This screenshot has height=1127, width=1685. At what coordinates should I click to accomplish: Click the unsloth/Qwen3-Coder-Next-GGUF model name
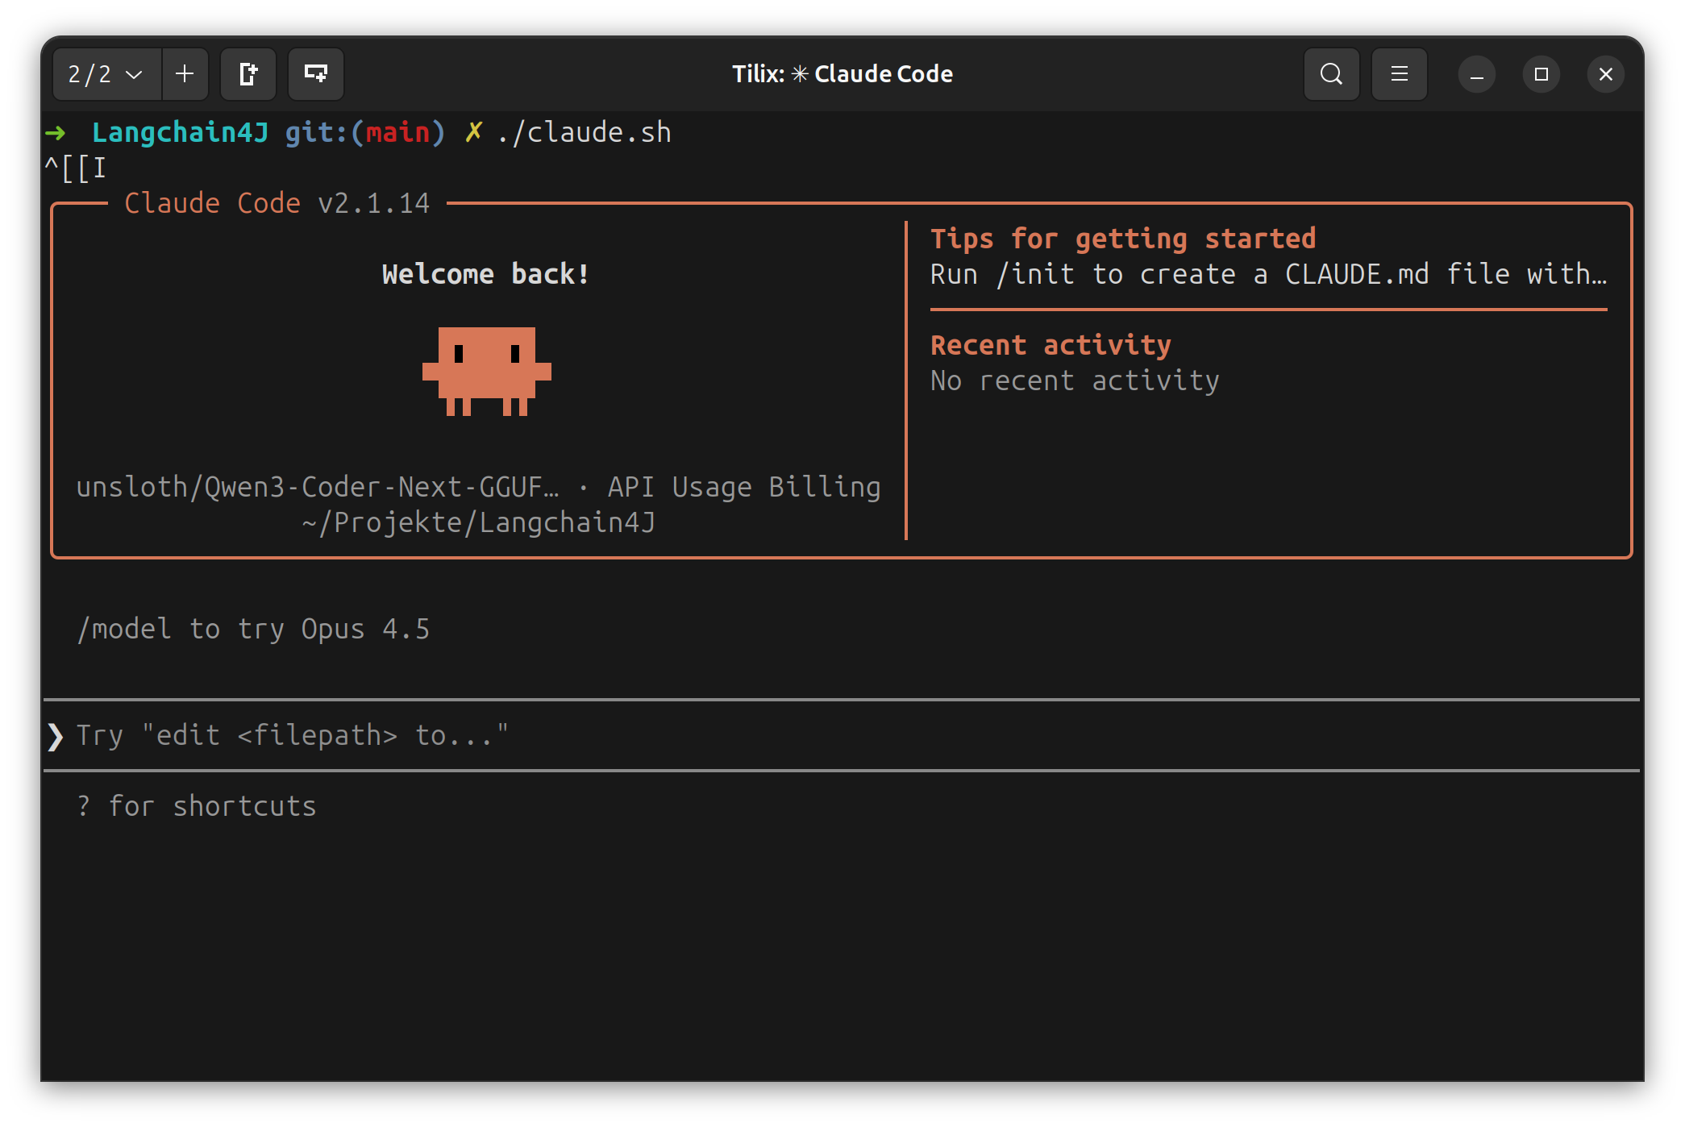[317, 487]
